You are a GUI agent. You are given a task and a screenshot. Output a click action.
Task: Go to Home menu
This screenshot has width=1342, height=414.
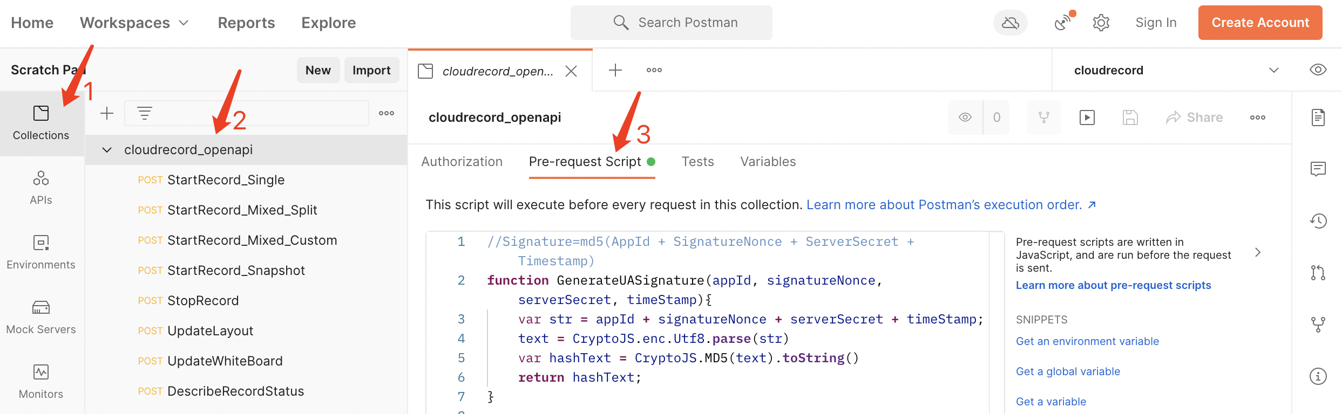[x=32, y=23]
